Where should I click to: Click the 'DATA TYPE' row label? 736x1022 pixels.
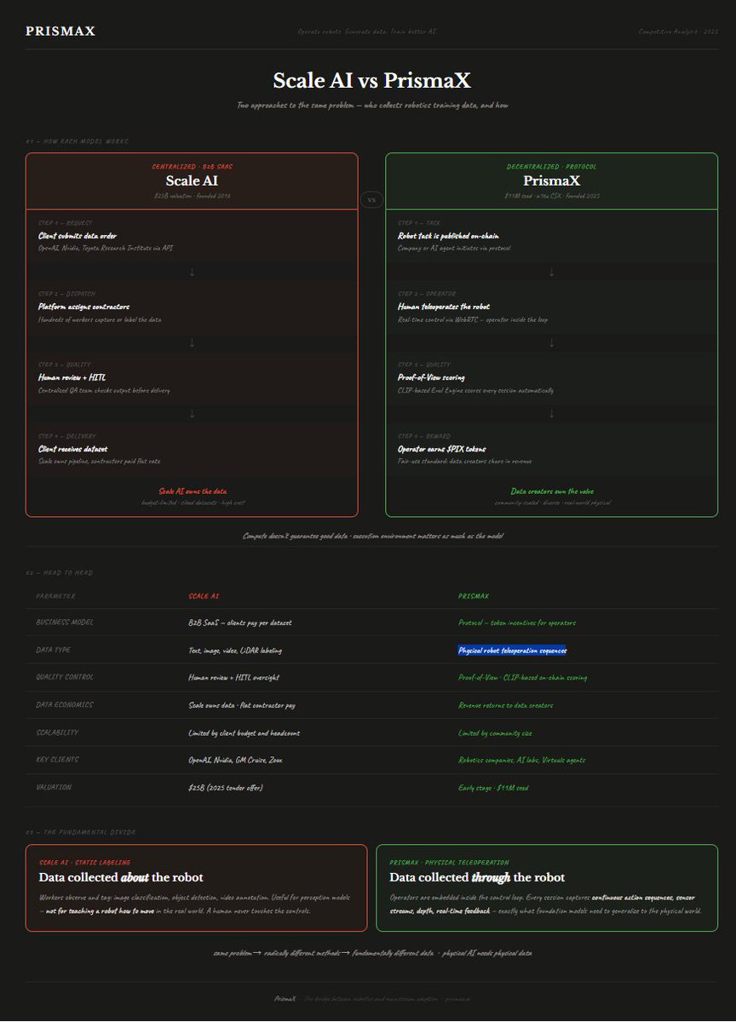(53, 650)
